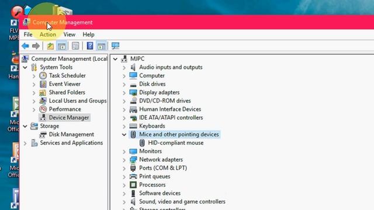Expand the Monitors category

[124, 152]
